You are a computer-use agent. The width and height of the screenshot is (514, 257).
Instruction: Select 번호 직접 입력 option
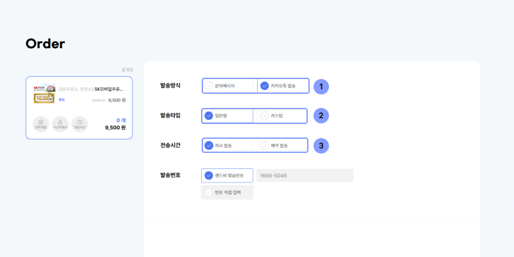(x=227, y=192)
